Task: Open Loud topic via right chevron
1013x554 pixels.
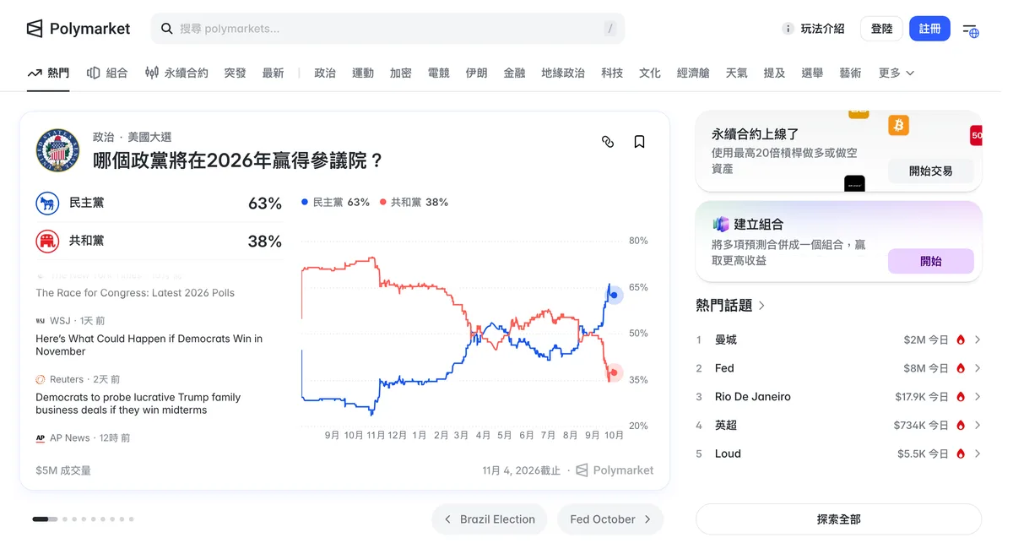Action: tap(978, 454)
